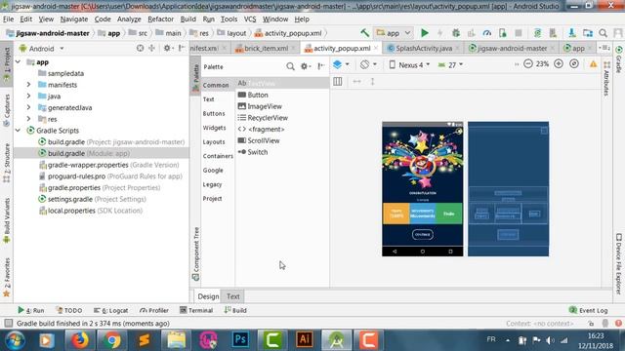Viewport: 625px width, 351px height.
Task: Click the Windows Start button
Action: (15, 340)
